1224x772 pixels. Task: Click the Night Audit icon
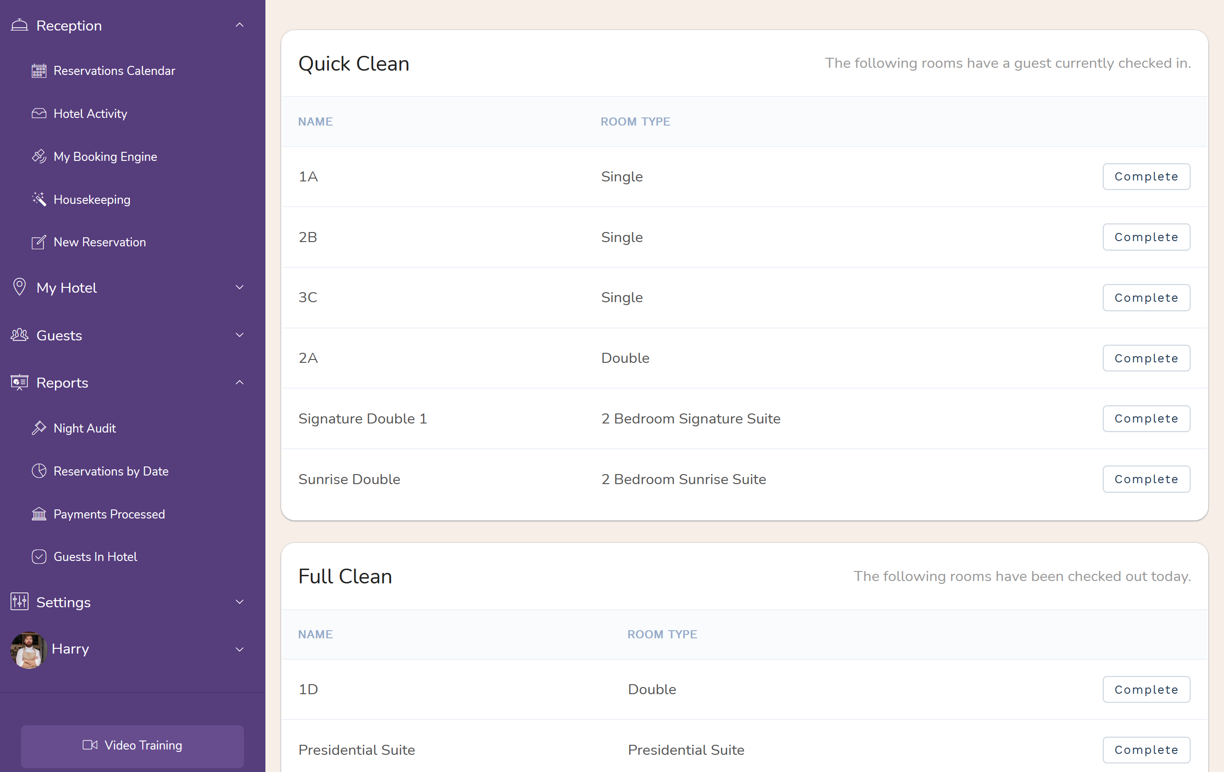(39, 428)
